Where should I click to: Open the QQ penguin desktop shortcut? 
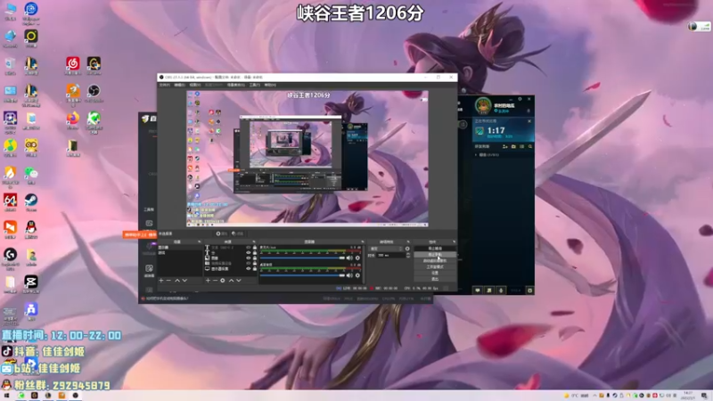(31, 227)
